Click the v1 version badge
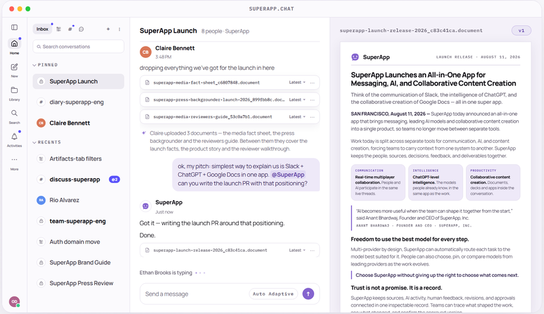This screenshot has height=314, width=544. point(521,30)
